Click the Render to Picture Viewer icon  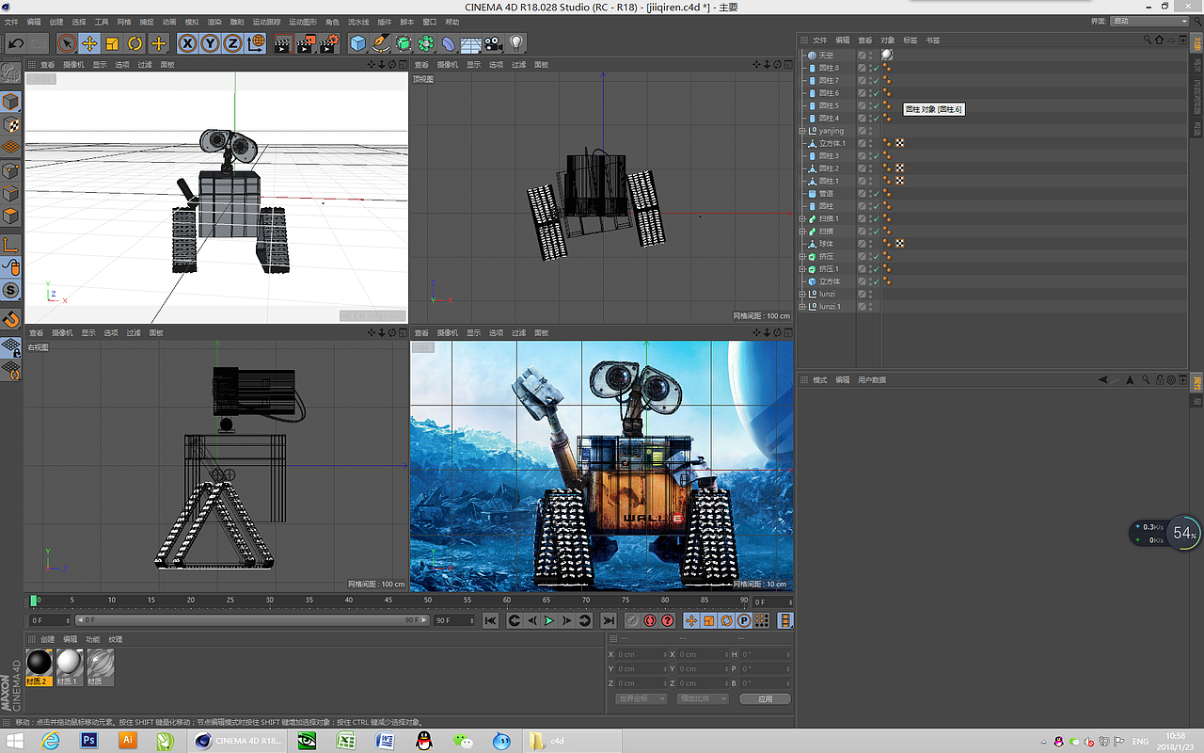pos(306,43)
